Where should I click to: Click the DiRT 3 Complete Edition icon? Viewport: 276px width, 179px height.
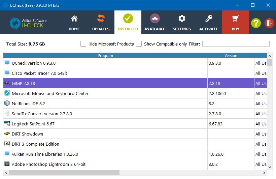pos(7,144)
